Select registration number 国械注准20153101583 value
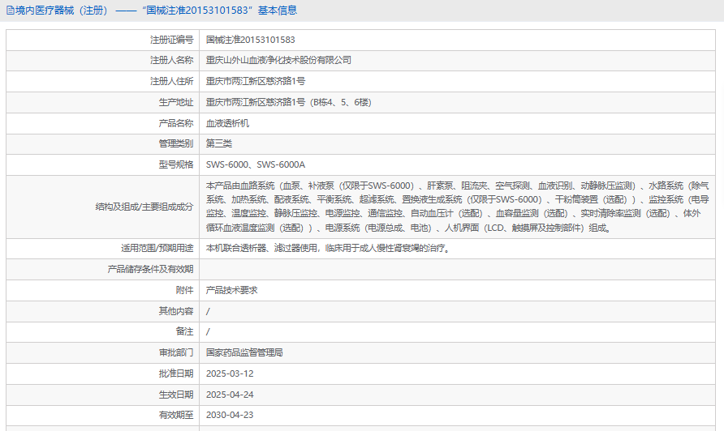Image resolution: width=724 pixels, height=431 pixels. (x=250, y=40)
